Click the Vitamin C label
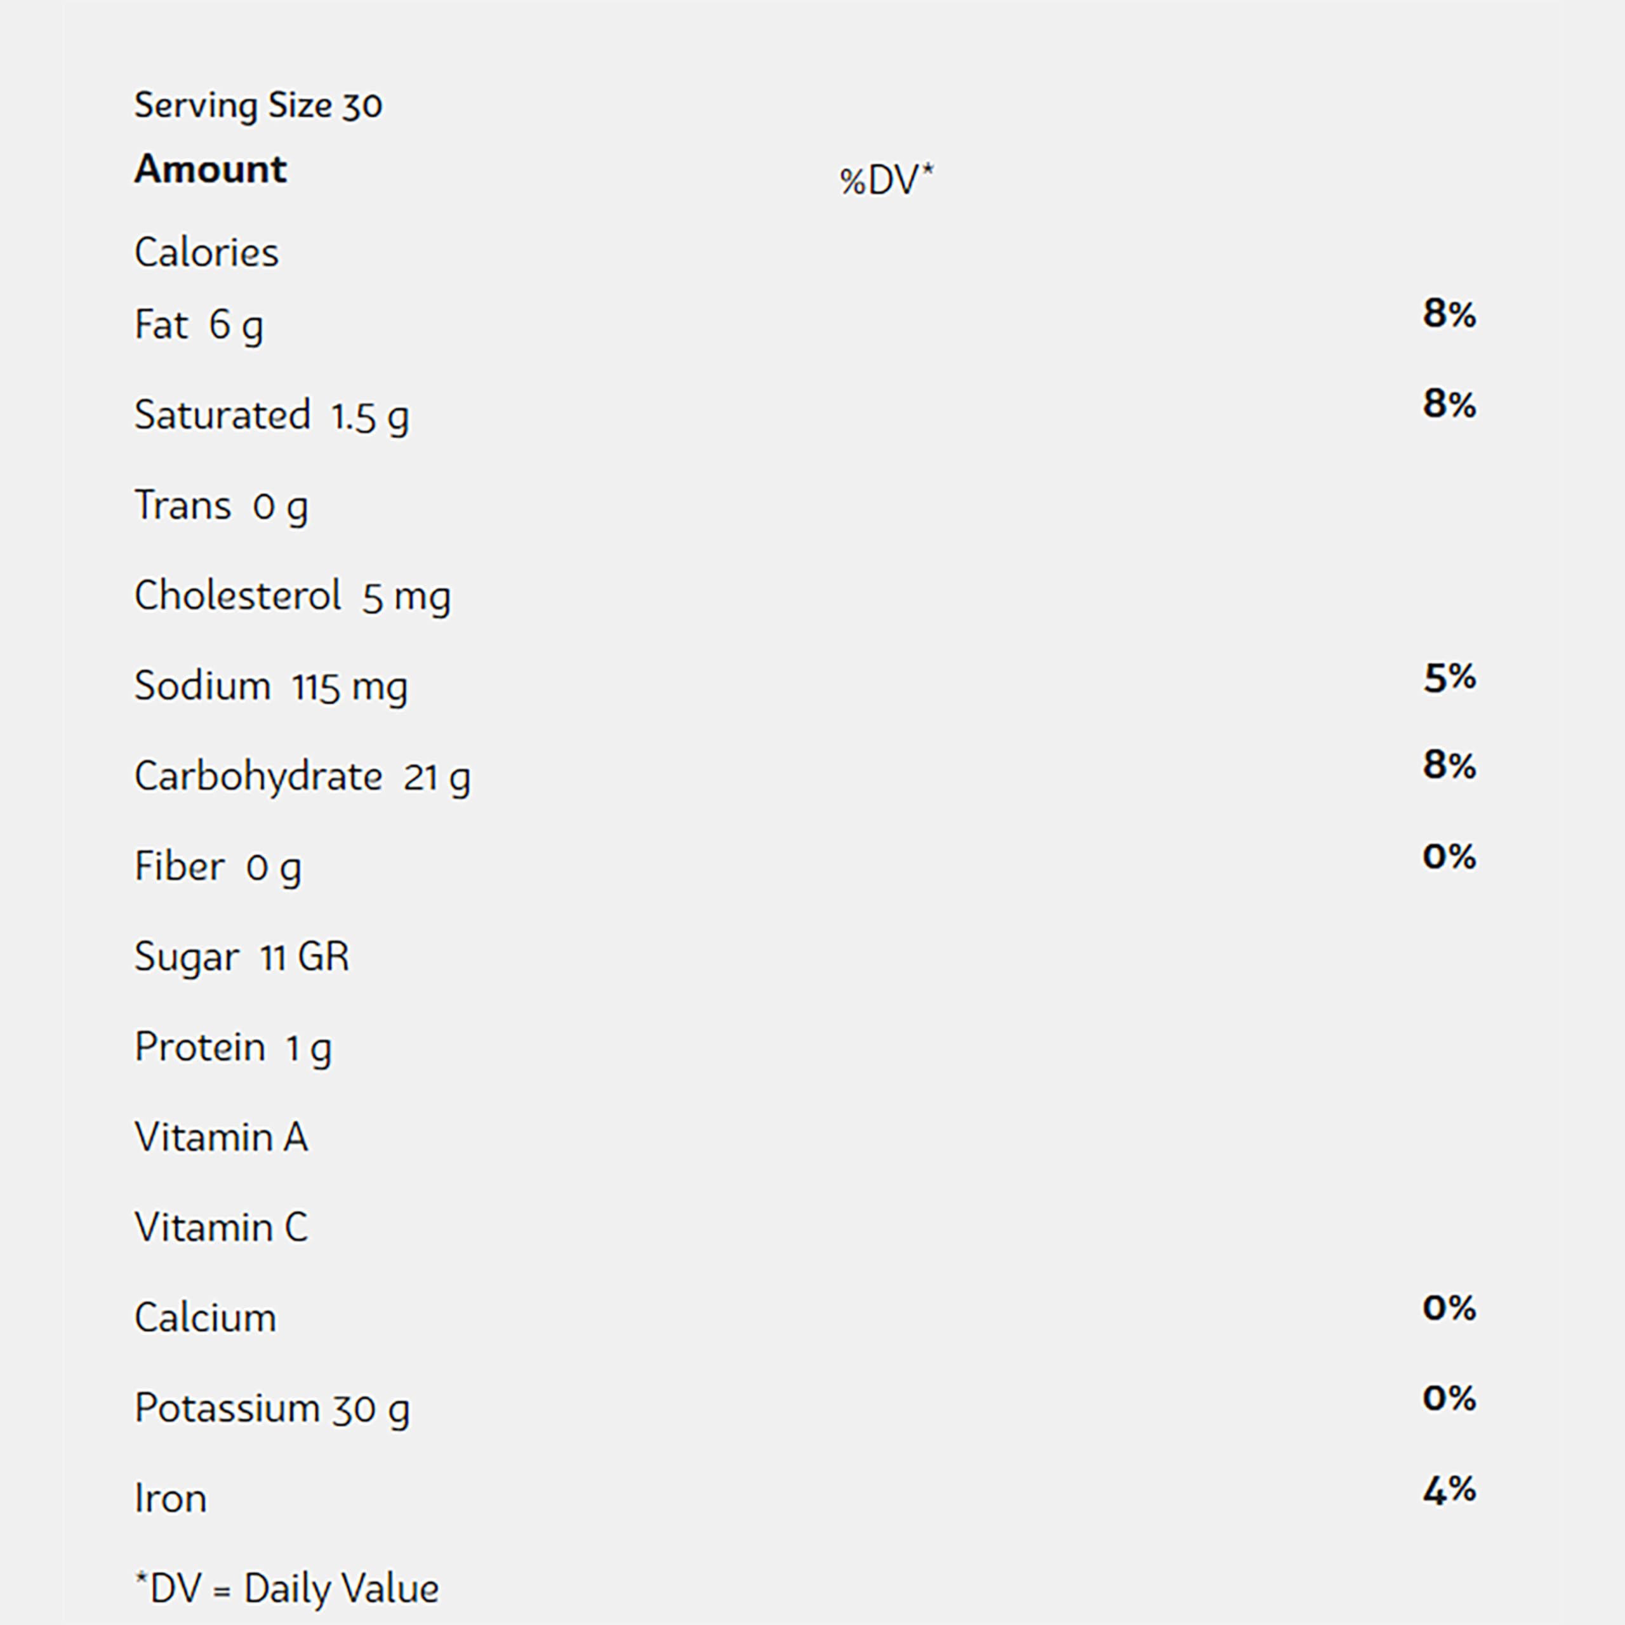Image resolution: width=1625 pixels, height=1625 pixels. point(221,1227)
